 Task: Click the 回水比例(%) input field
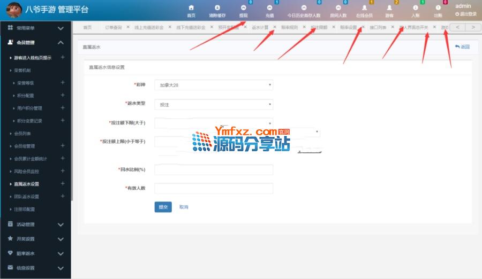tap(213, 169)
